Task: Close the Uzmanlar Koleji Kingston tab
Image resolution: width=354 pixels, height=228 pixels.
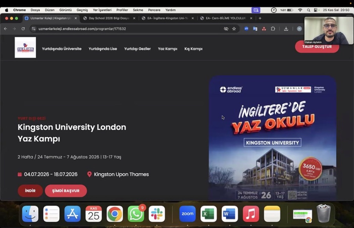Action: 76,18
